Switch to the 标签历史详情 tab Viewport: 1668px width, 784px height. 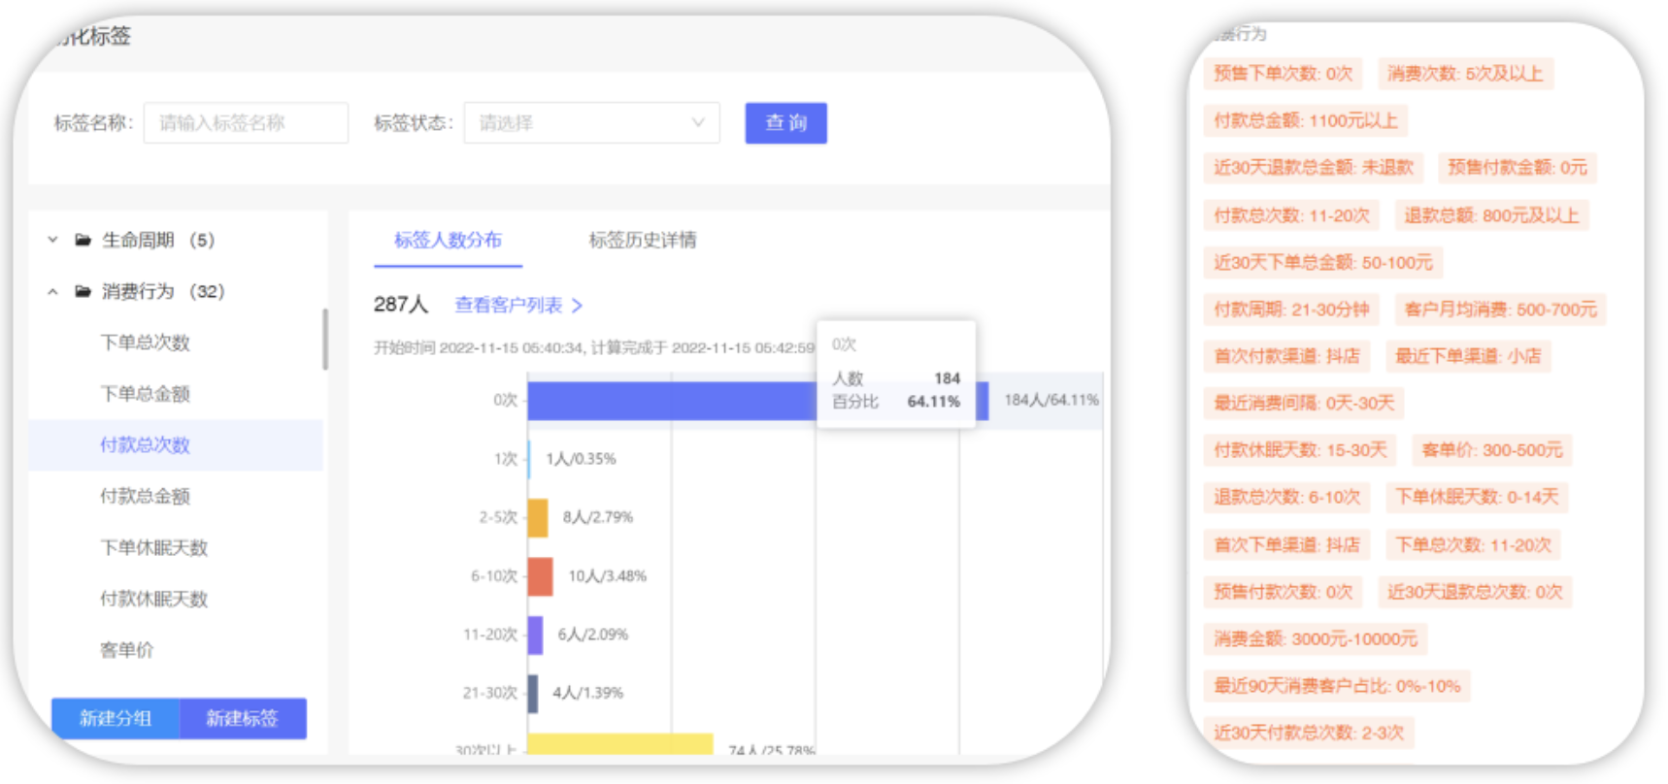(x=642, y=240)
